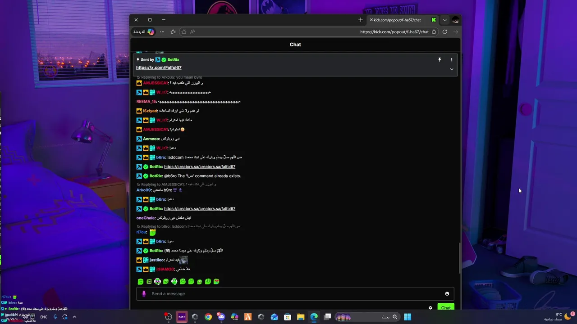
Task: Open second BotRix creators.sa/falfol67 link
Action: tap(200, 208)
